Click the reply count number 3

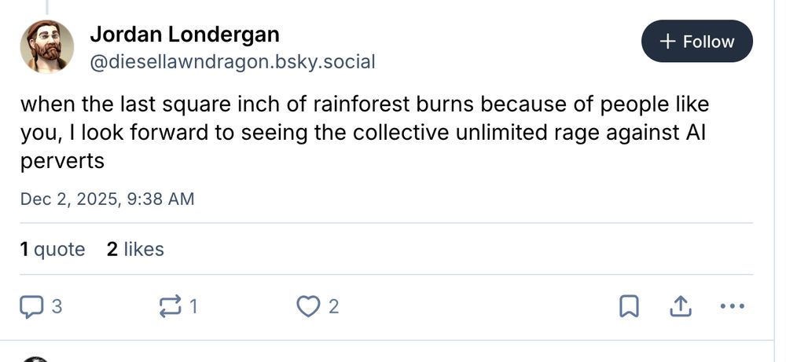[57, 306]
